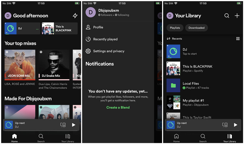
Task: Open This Is BLACKPINK shortcut tile
Action: coord(60,28)
